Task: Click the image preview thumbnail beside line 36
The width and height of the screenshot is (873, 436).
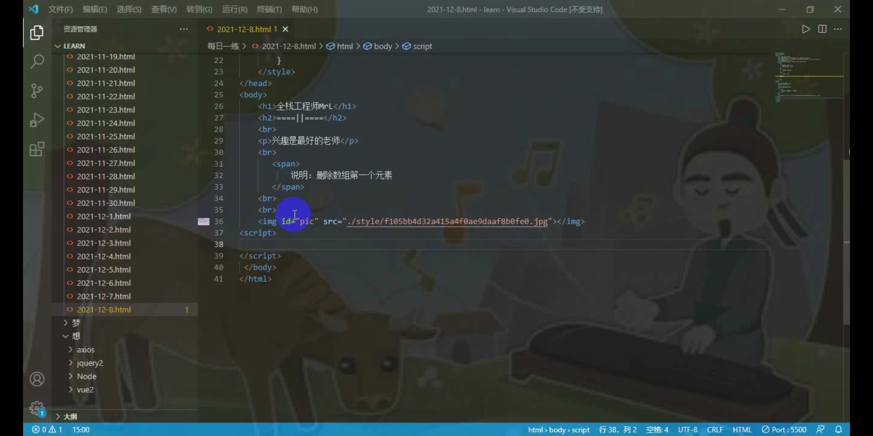Action: [204, 221]
